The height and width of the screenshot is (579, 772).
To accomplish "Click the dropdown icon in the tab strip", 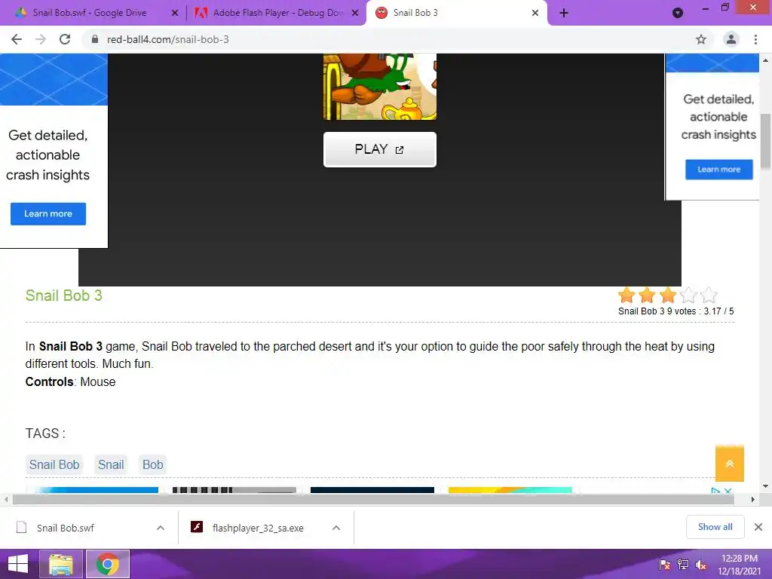I will [x=678, y=13].
